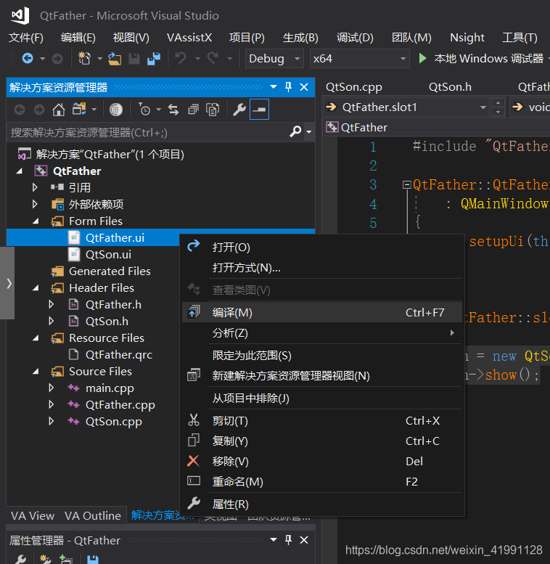Choose 复制(Y) copy in the context menu
The width and height of the screenshot is (550, 564).
[x=322, y=441]
